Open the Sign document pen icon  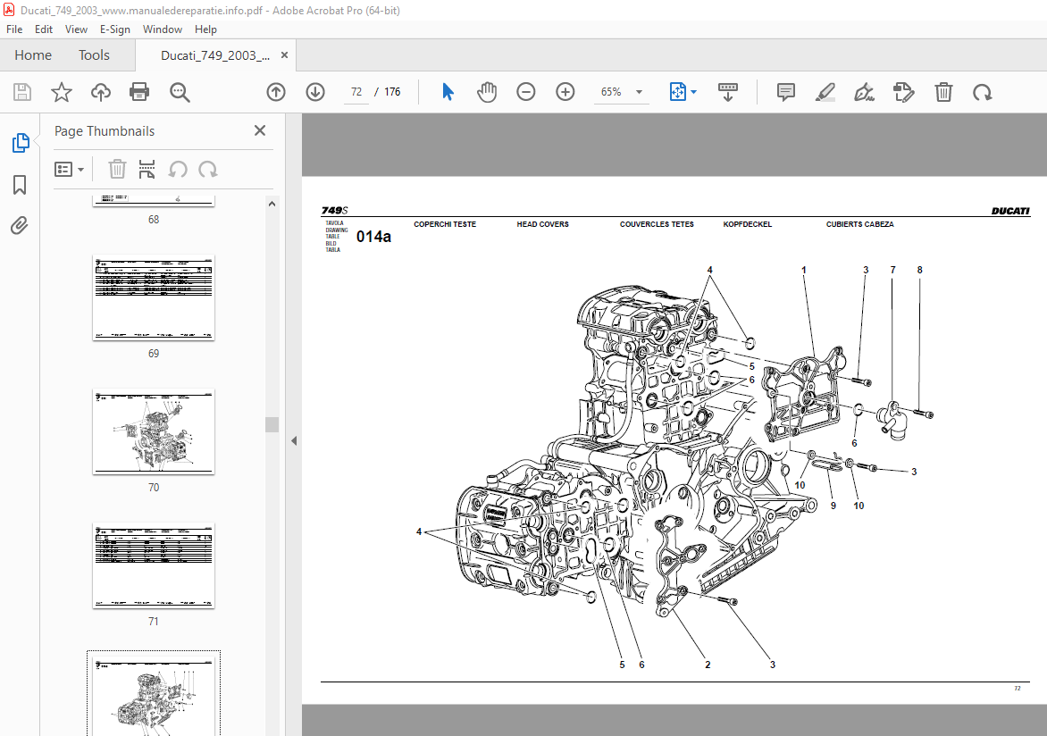point(865,92)
